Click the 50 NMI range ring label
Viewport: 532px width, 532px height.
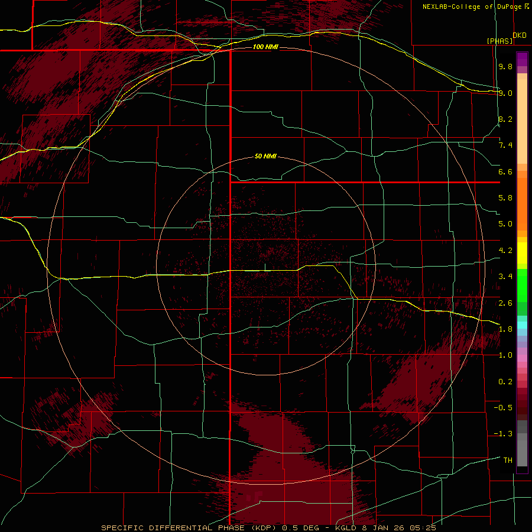tap(265, 157)
